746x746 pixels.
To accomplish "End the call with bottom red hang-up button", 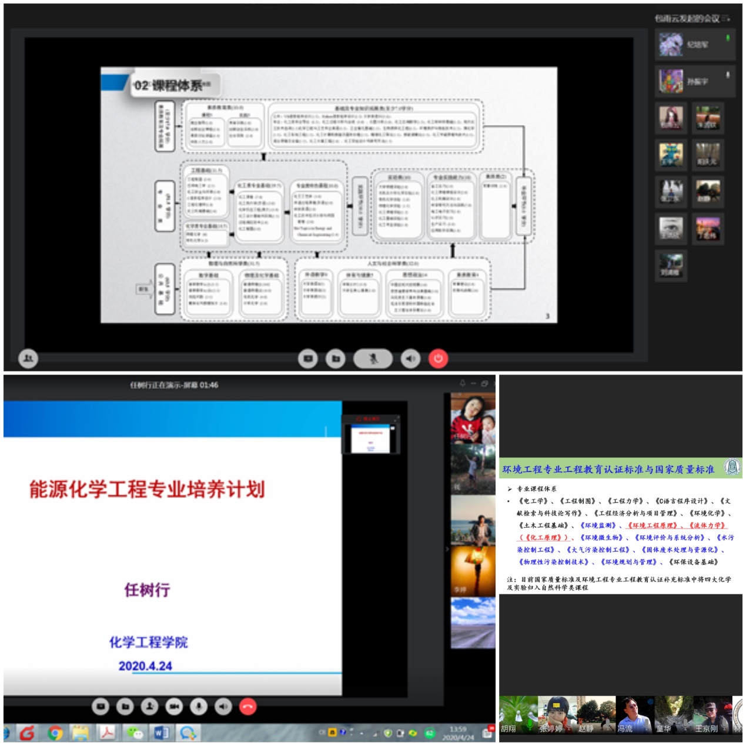I will 248,707.
